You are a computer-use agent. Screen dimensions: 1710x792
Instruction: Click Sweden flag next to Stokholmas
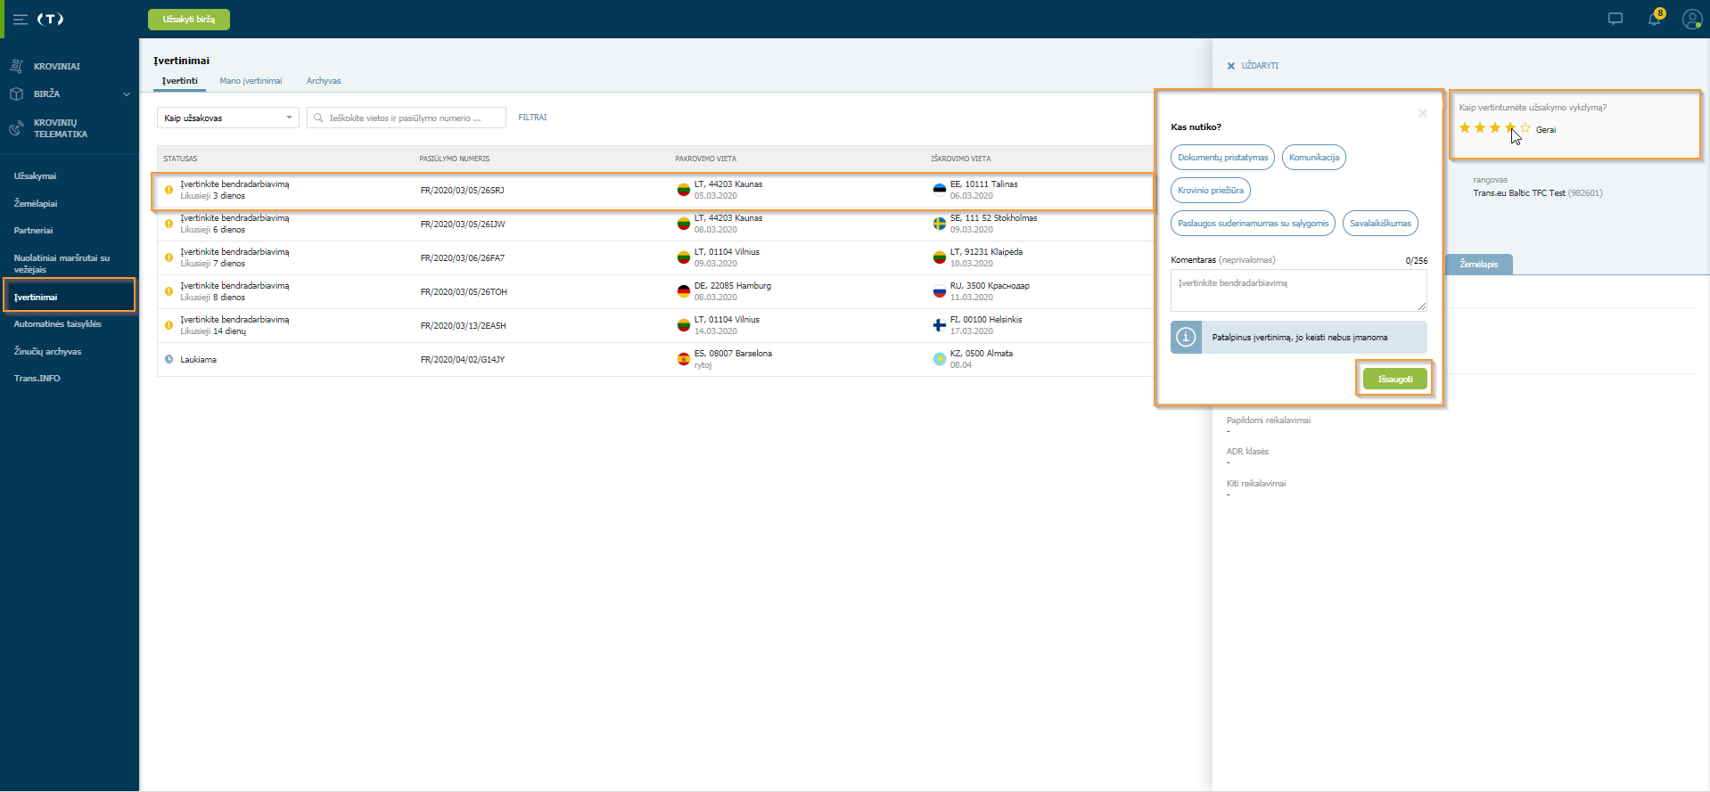[x=939, y=224]
